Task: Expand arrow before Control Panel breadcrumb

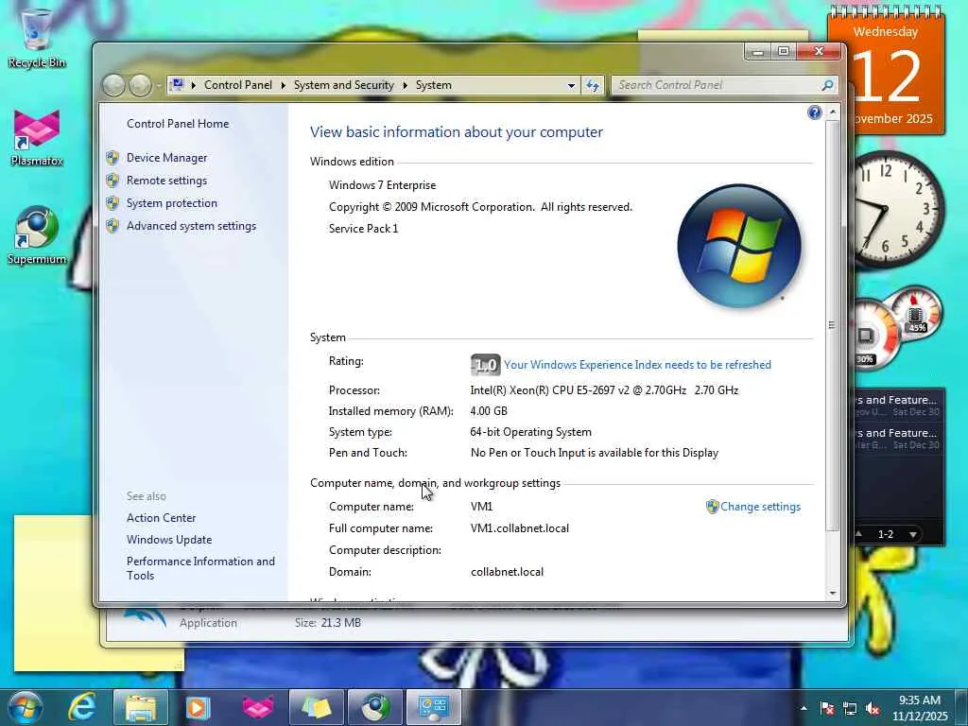Action: (x=193, y=85)
